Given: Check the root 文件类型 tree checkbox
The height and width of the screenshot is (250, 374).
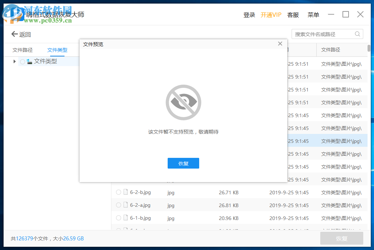Looking at the screenshot, I should click(22, 61).
